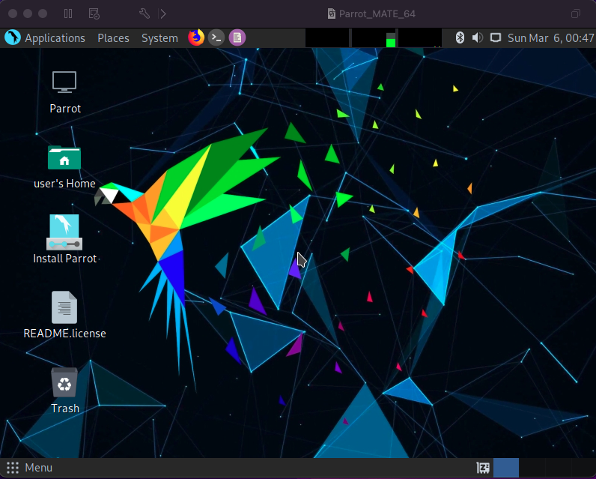Viewport: 596px width, 479px height.
Task: Switch to the active blue workspace
Action: coord(506,468)
